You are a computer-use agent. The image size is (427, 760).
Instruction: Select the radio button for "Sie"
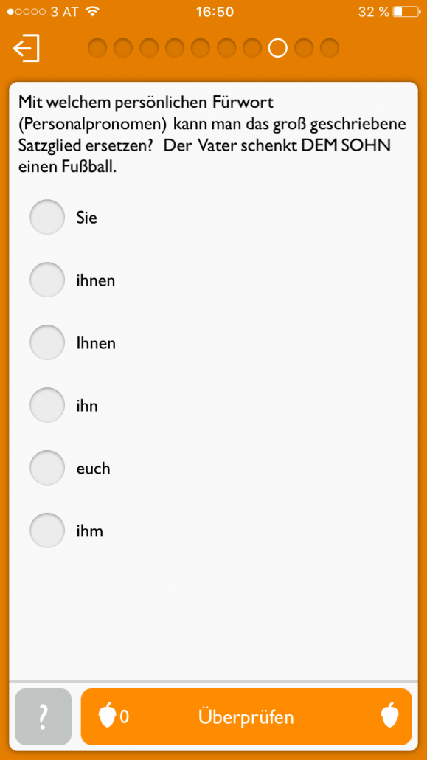47,217
